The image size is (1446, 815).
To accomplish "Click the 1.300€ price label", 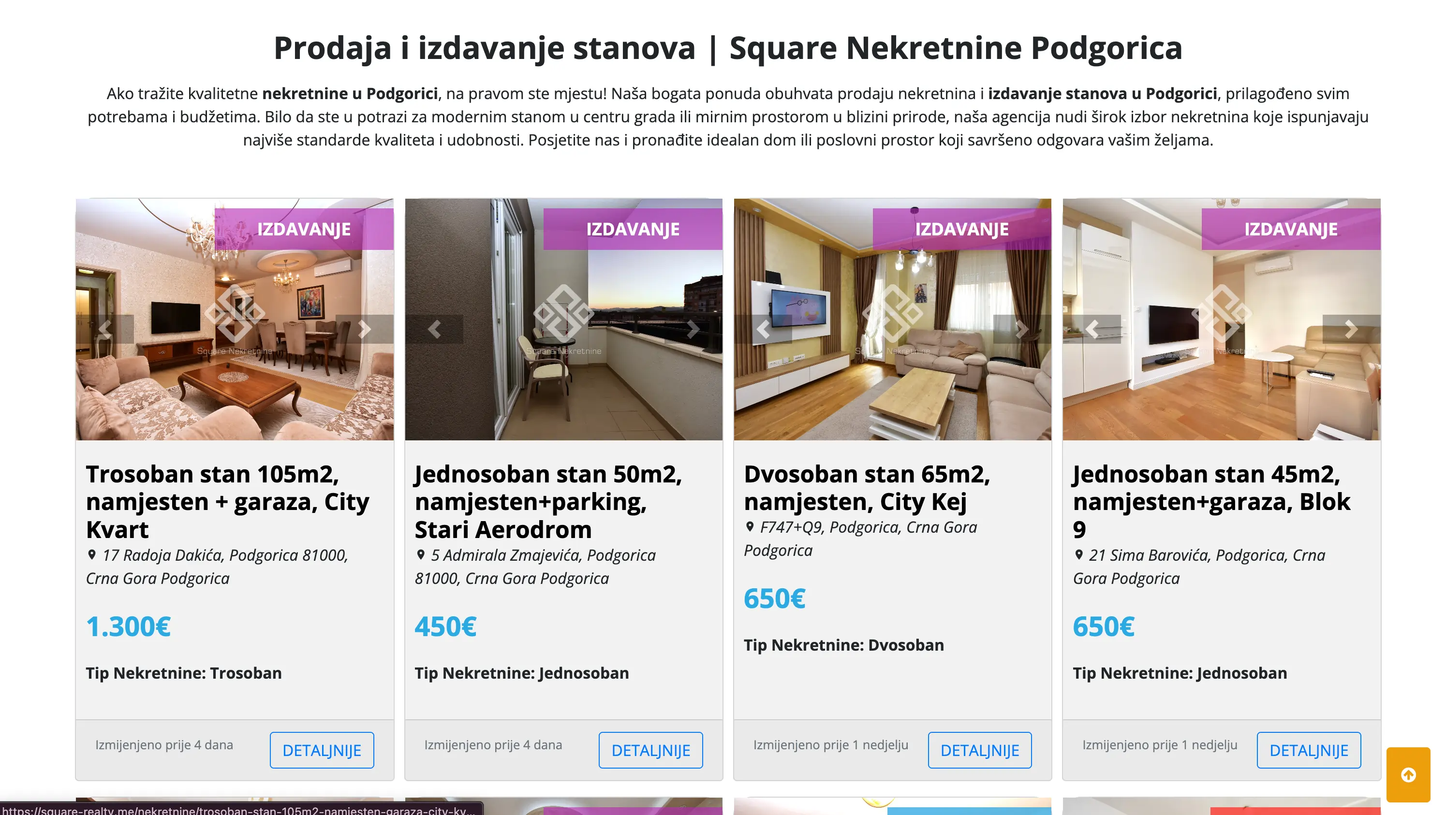I will click(128, 626).
